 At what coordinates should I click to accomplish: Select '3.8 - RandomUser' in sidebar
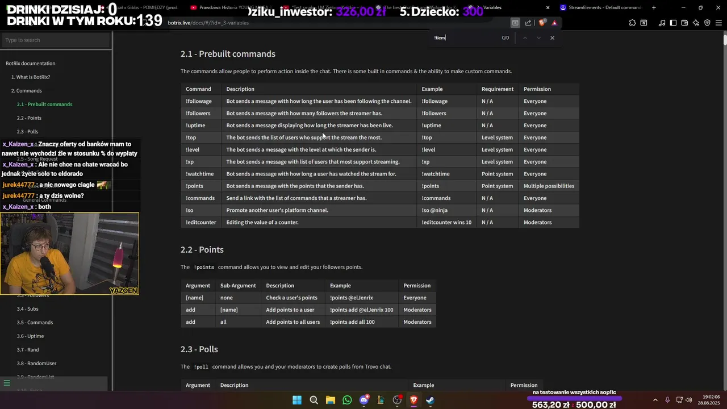pyautogui.click(x=36, y=363)
